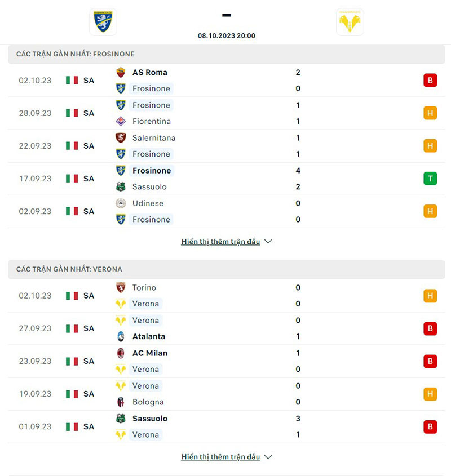Click the red B badge for AS Roma match
Image resolution: width=451 pixels, height=476 pixels.
(x=430, y=81)
